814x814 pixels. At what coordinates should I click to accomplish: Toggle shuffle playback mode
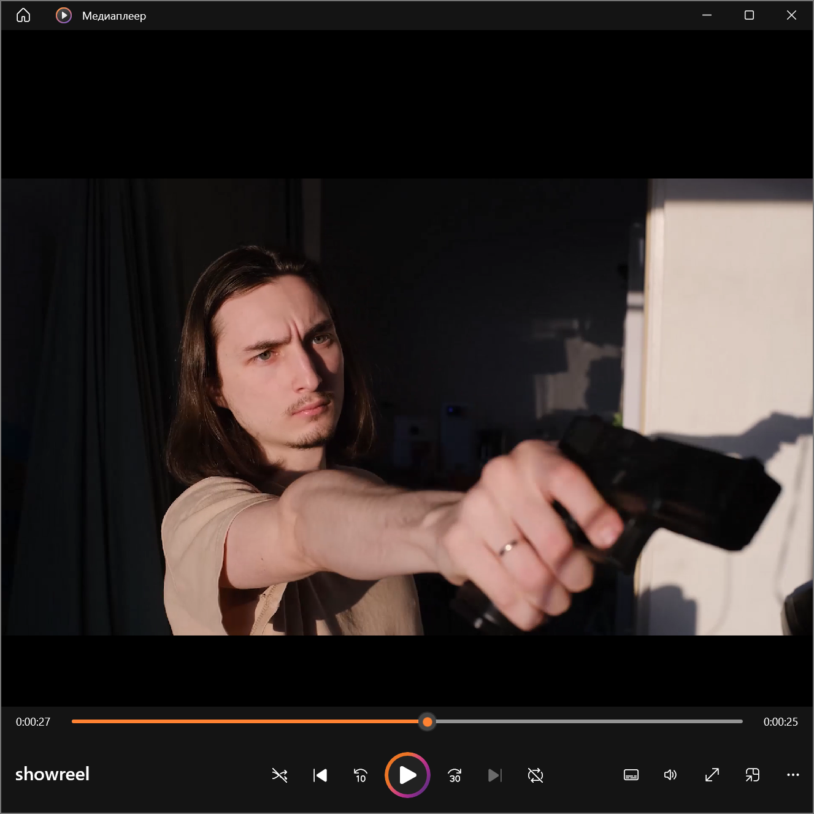click(x=280, y=775)
